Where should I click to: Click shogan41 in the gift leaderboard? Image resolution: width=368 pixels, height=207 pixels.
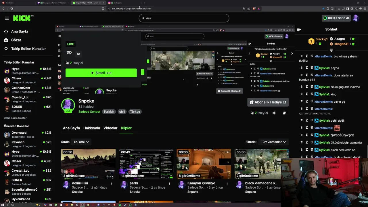pos(341,44)
